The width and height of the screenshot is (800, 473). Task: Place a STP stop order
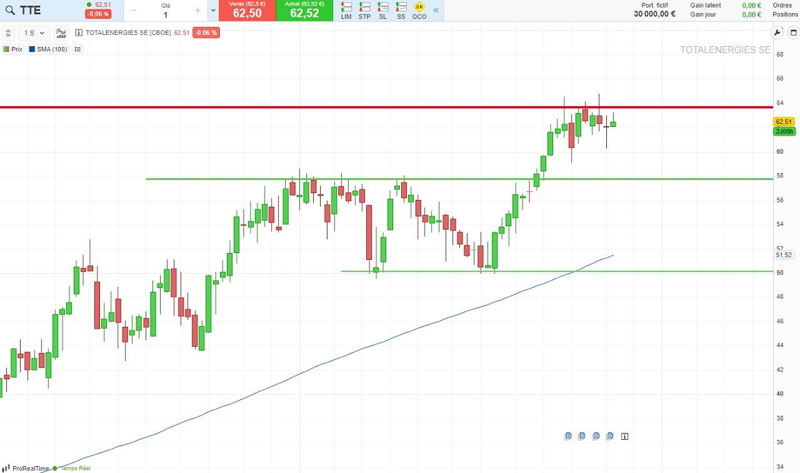364,11
